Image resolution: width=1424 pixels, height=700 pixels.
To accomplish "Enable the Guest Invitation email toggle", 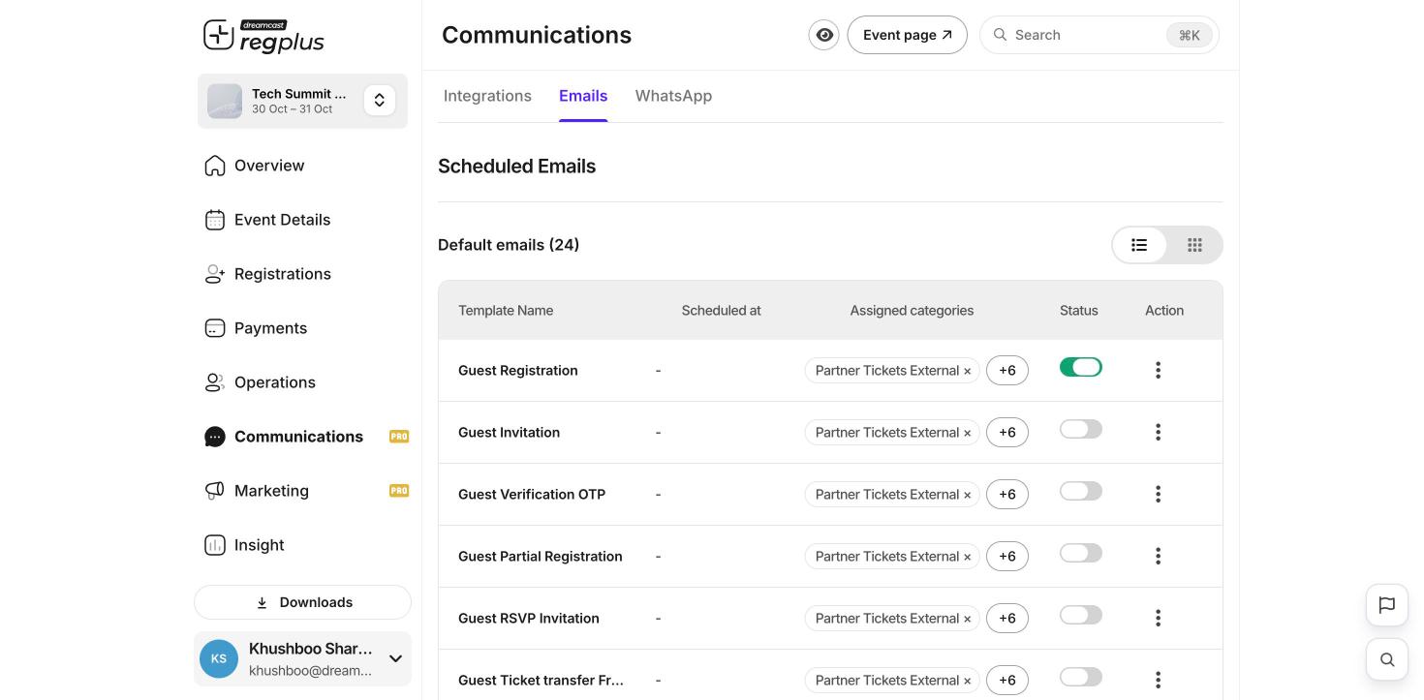I will tap(1081, 429).
